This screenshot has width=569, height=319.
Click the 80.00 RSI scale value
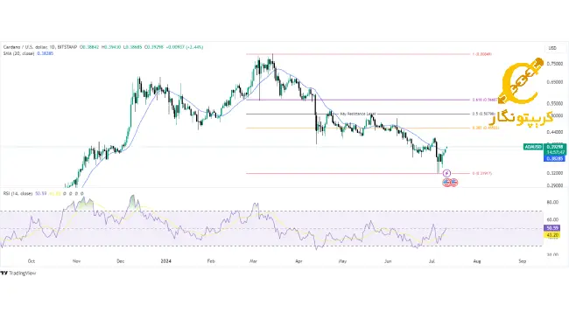[552, 202]
